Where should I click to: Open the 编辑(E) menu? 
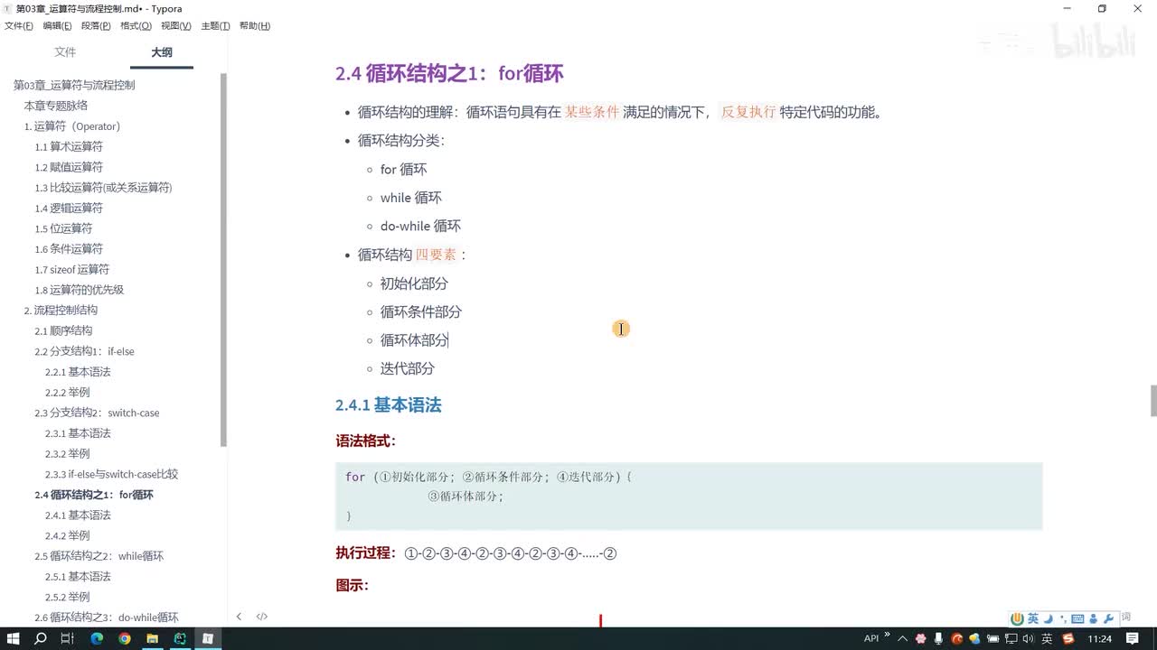pyautogui.click(x=57, y=26)
